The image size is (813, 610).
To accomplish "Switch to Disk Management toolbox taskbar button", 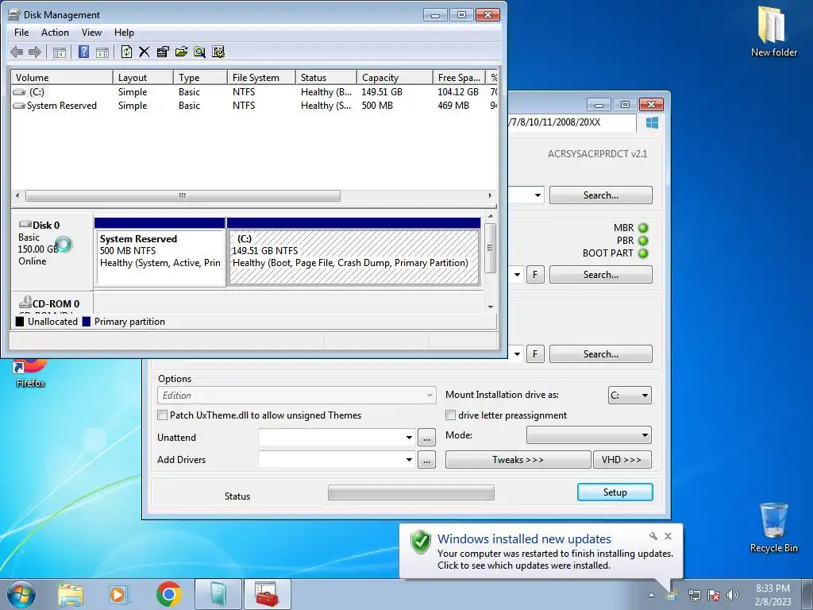I will click(x=267, y=594).
